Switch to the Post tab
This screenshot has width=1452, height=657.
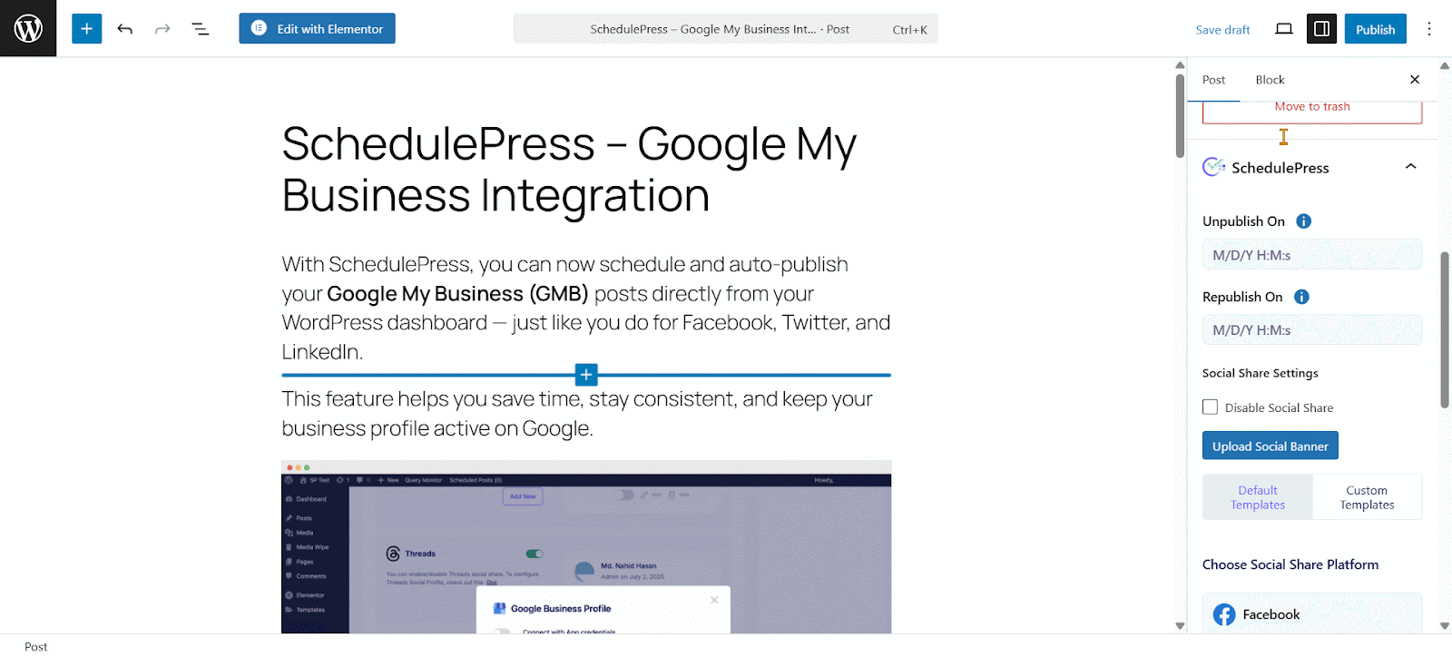click(1213, 80)
